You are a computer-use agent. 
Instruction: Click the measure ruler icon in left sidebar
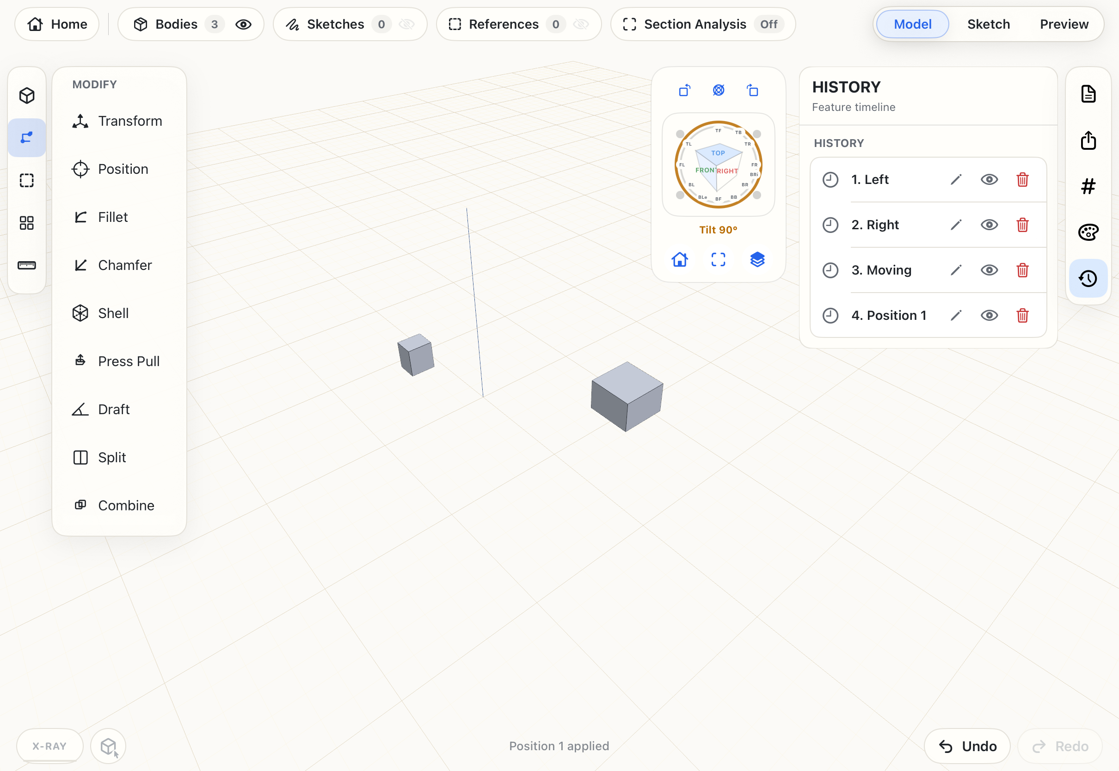tap(26, 265)
